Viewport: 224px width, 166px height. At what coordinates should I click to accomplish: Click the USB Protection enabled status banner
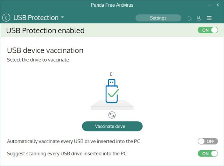coord(112,30)
